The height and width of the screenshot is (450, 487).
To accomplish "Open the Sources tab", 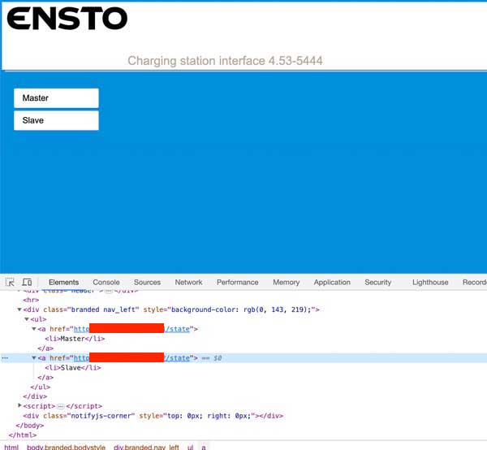I will click(147, 282).
